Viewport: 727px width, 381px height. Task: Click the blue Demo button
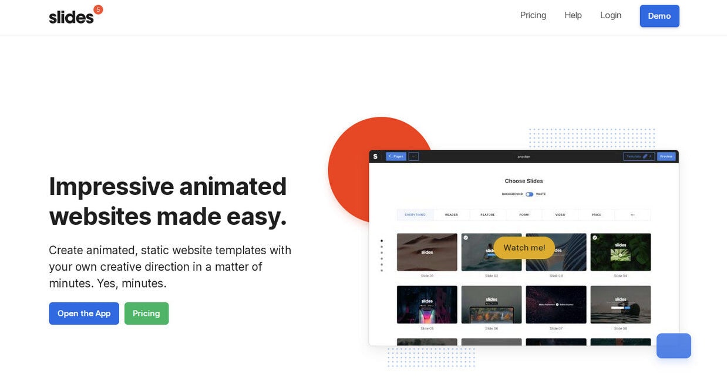659,16
